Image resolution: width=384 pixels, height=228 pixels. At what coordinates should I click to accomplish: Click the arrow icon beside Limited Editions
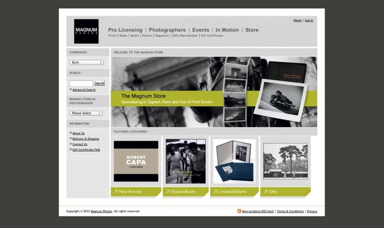click(x=217, y=192)
